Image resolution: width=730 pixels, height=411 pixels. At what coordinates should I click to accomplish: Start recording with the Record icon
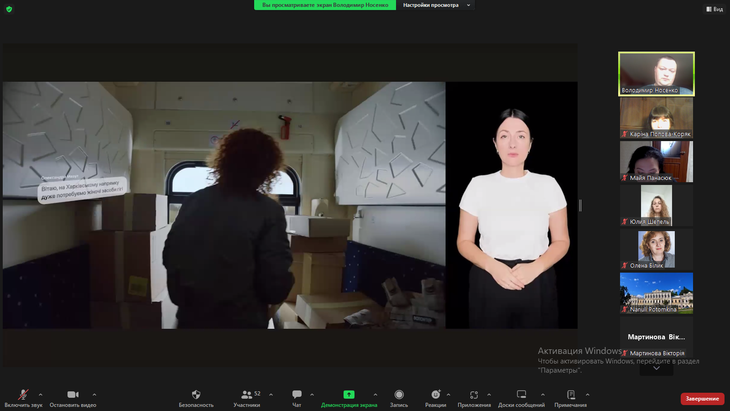[399, 395]
